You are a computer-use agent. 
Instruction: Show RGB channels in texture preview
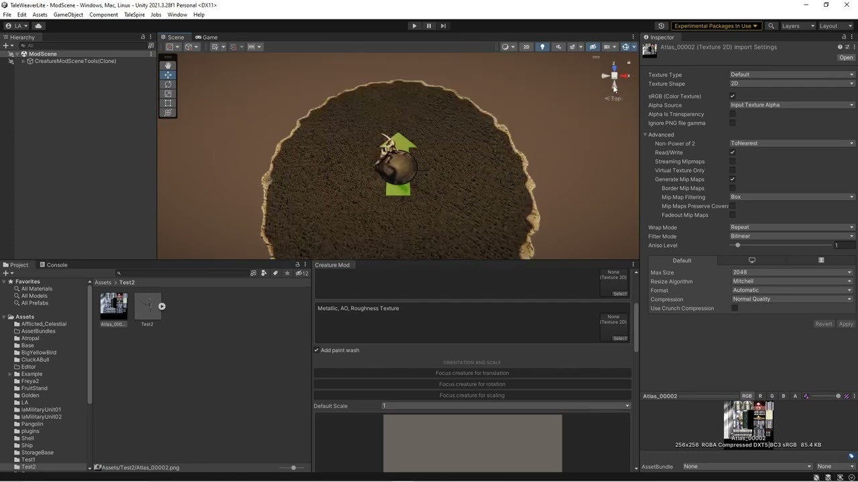(x=747, y=396)
